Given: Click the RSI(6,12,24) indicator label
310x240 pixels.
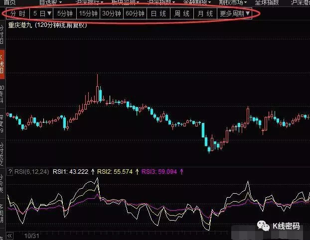Looking at the screenshot, I should click(31, 171).
